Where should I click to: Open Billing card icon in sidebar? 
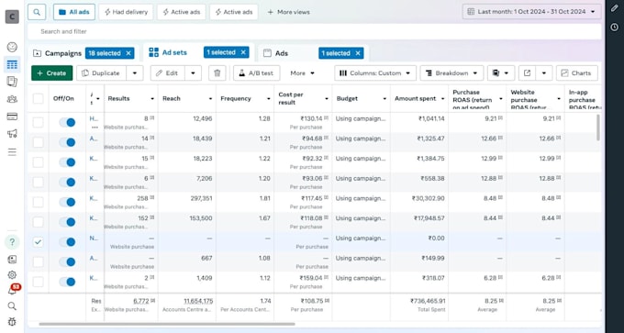[12, 117]
